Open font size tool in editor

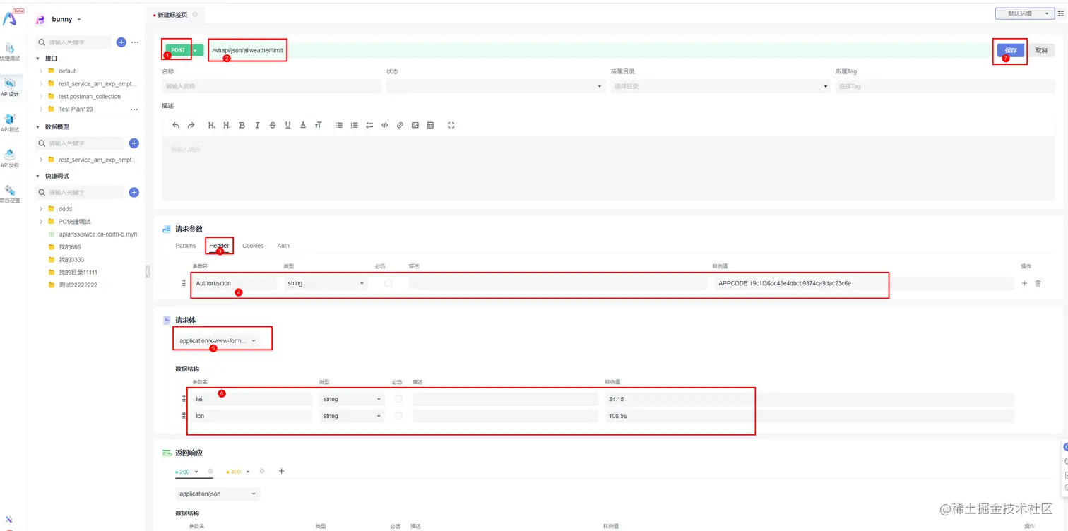pos(319,125)
